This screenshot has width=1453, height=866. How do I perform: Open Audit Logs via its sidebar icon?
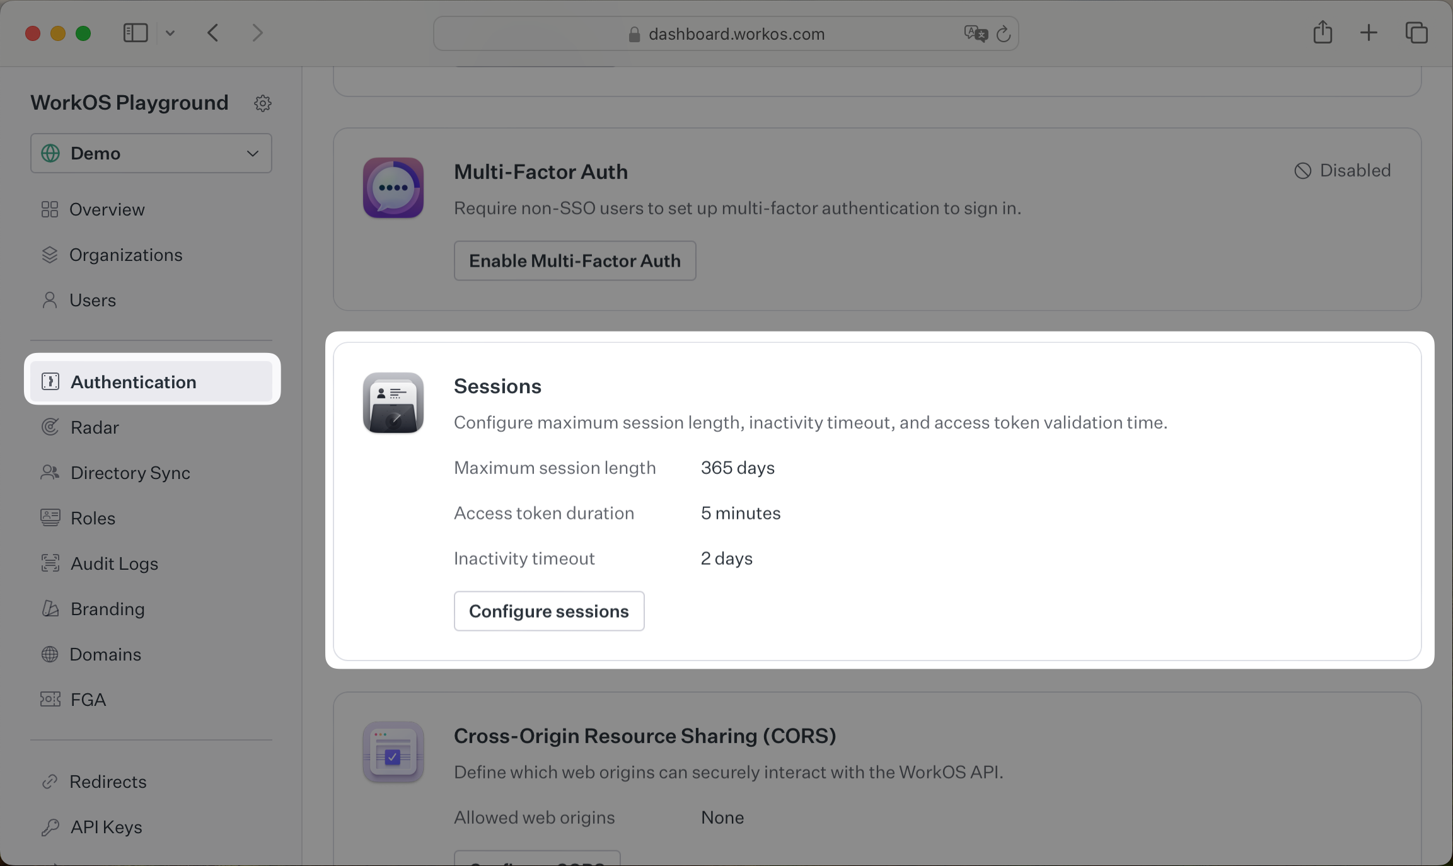tap(50, 563)
